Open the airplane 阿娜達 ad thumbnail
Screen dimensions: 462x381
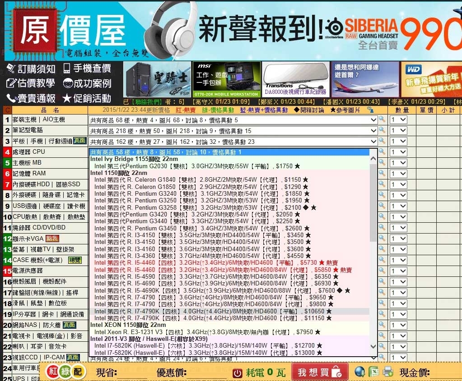pos(365,79)
